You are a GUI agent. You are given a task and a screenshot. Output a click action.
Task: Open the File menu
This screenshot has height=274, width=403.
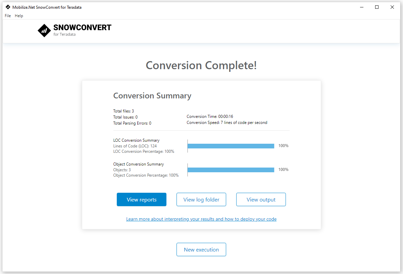(8, 16)
